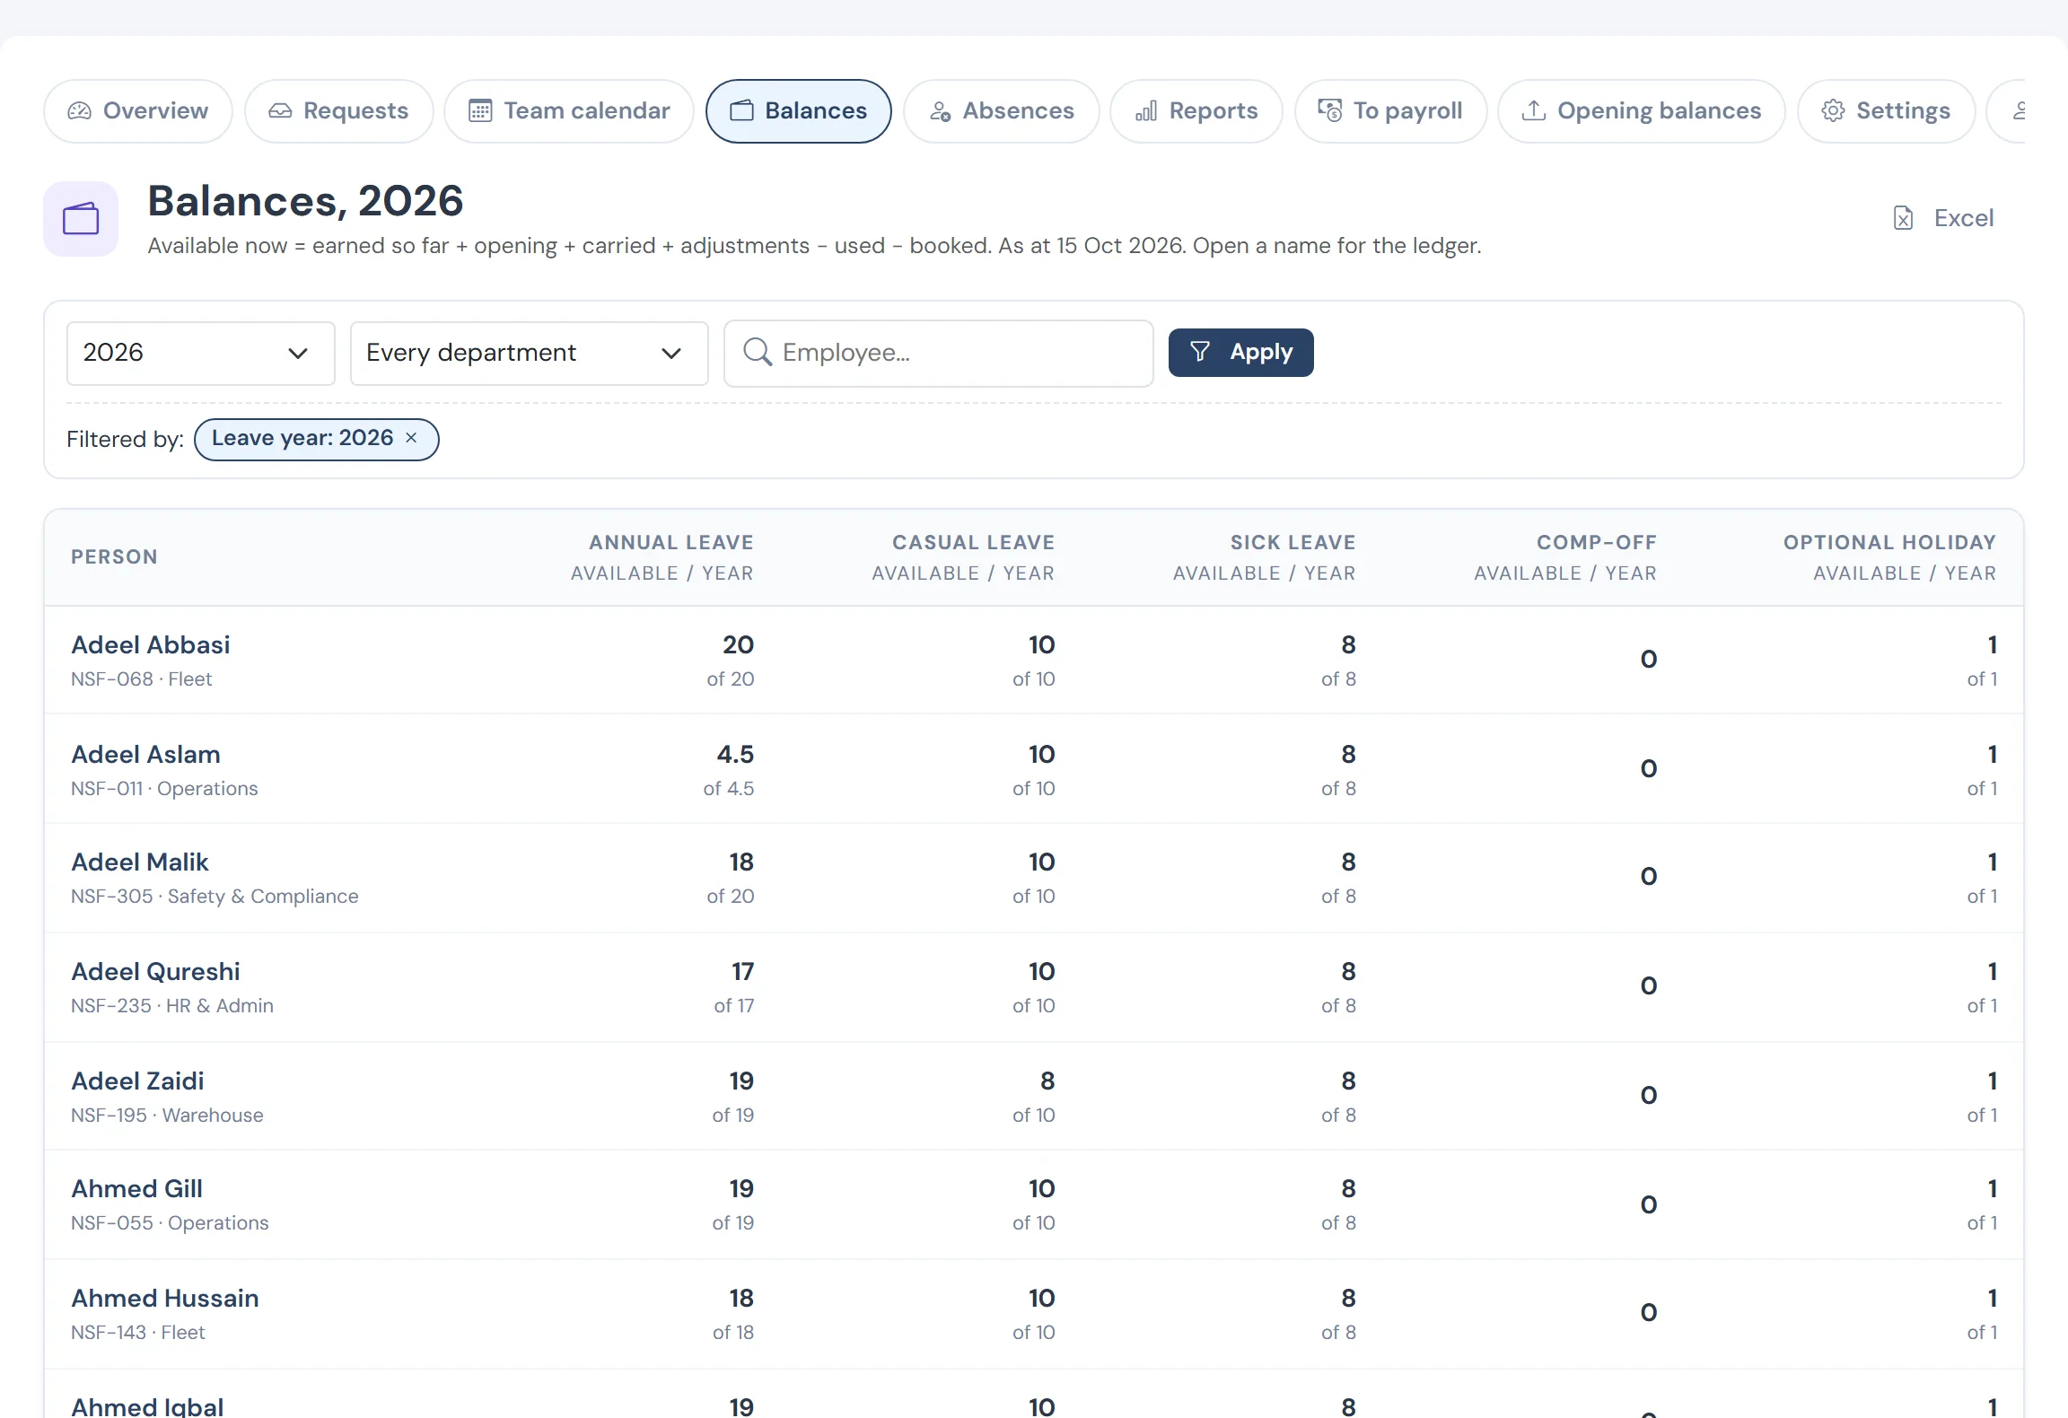Open Adeel Abbasi's ledger
2068x1418 pixels.
tap(150, 644)
